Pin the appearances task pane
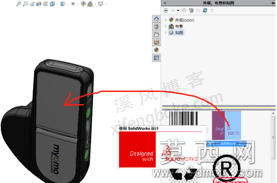277x183 pixels. coord(272,3)
